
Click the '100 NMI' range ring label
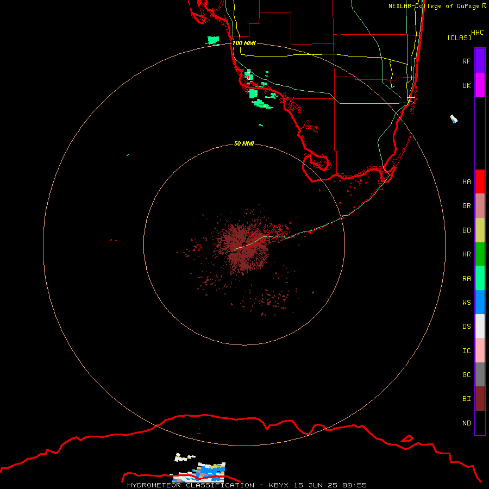pyautogui.click(x=244, y=43)
